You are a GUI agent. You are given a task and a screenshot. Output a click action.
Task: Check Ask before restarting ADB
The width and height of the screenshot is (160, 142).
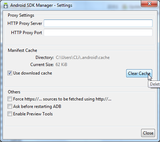click(10, 106)
